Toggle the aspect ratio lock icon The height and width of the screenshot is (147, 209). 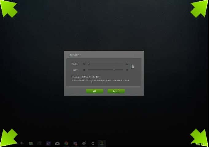coord(133,67)
